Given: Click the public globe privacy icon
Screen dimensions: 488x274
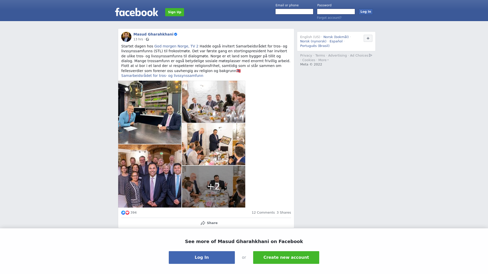Looking at the screenshot, I should click(x=147, y=39).
